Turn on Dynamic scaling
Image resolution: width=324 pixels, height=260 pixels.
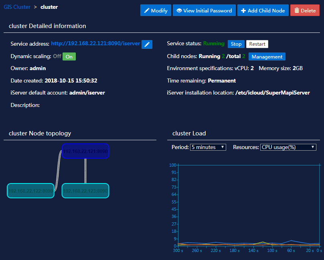click(x=69, y=56)
